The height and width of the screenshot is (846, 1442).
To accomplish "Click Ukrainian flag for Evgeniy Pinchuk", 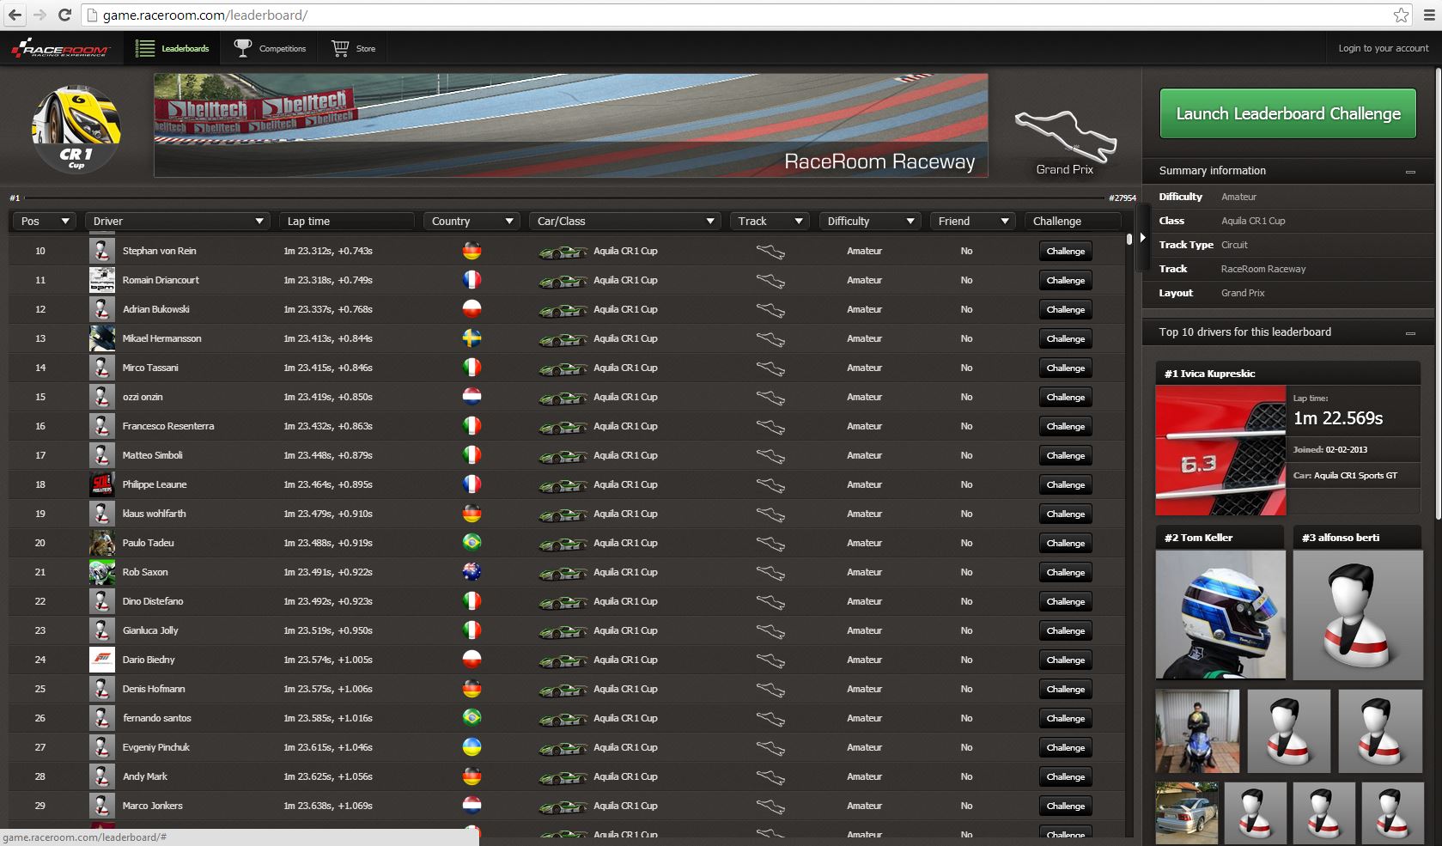I will (472, 747).
